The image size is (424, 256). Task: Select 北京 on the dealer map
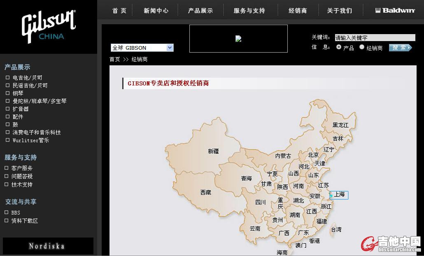tap(313, 155)
